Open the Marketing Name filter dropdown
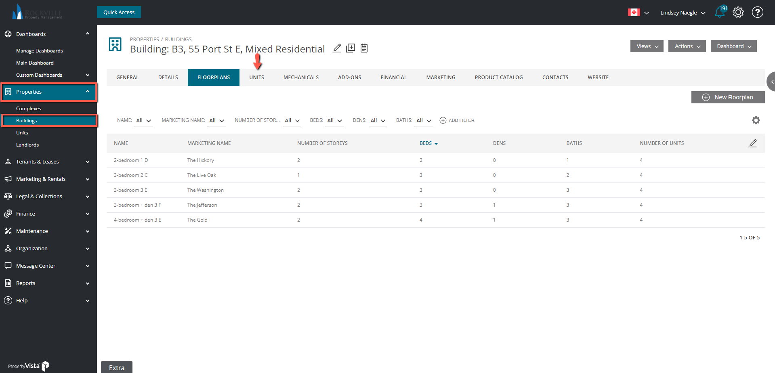This screenshot has height=373, width=775. click(216, 121)
